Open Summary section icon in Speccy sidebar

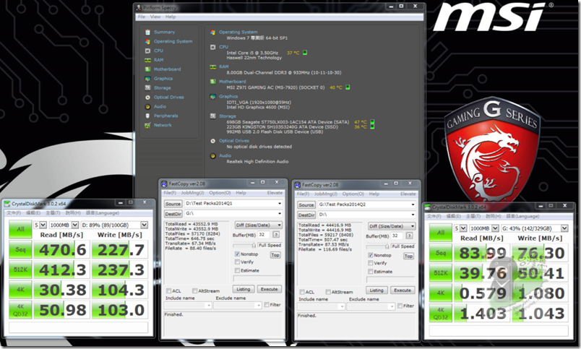148,33
